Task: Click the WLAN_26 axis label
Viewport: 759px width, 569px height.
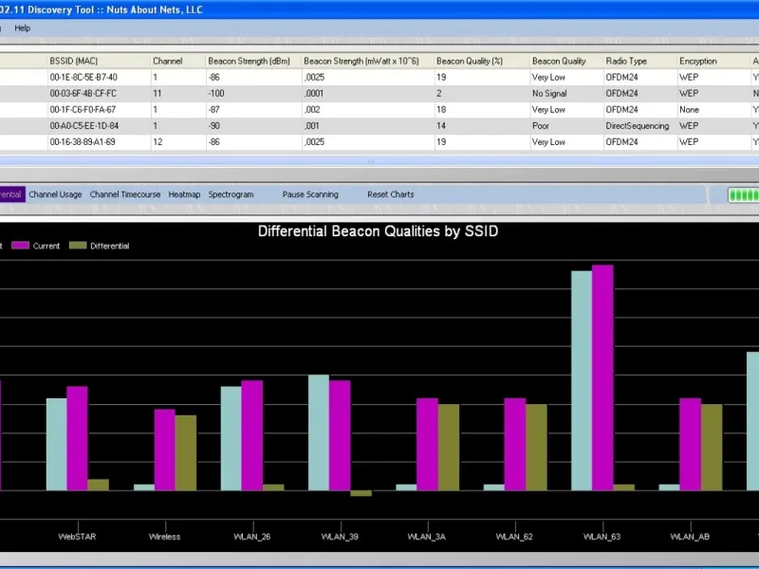Action: point(252,537)
